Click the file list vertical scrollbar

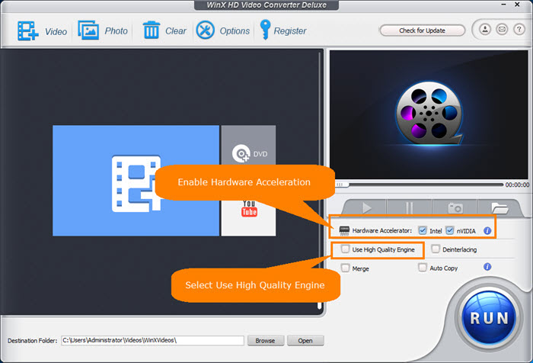pyautogui.click(x=319, y=181)
